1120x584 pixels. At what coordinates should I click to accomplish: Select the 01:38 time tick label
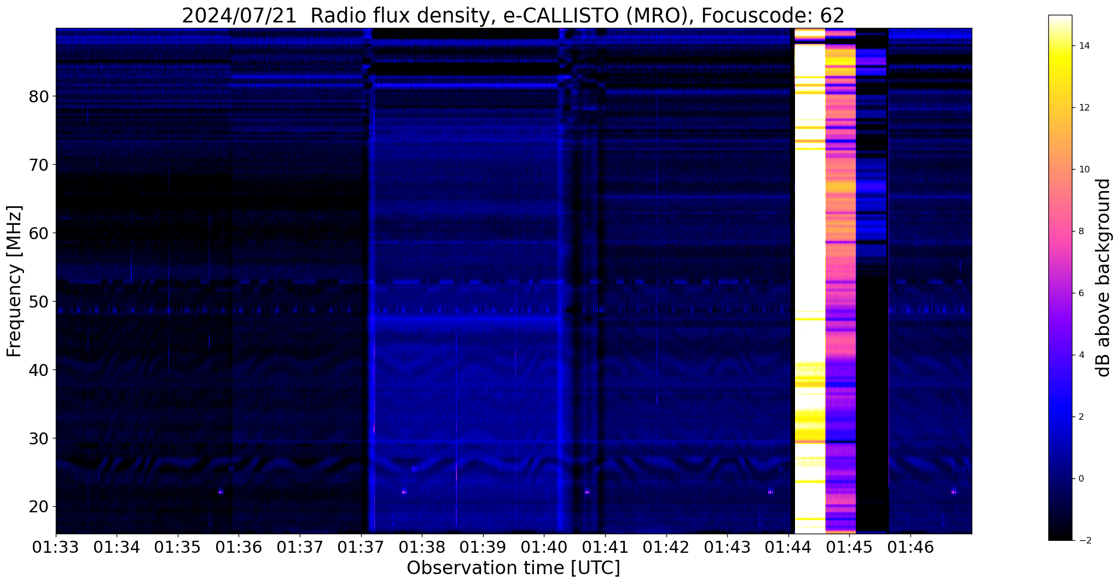coord(422,547)
